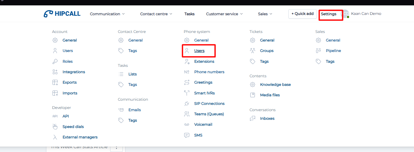Click the list icon beside Lists
The width and height of the screenshot is (414, 152).
click(121, 74)
